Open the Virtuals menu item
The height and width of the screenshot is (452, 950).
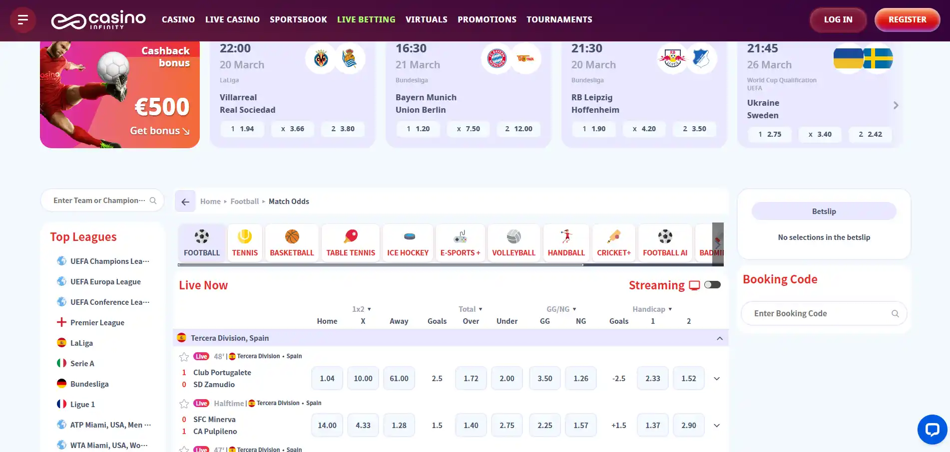click(427, 19)
